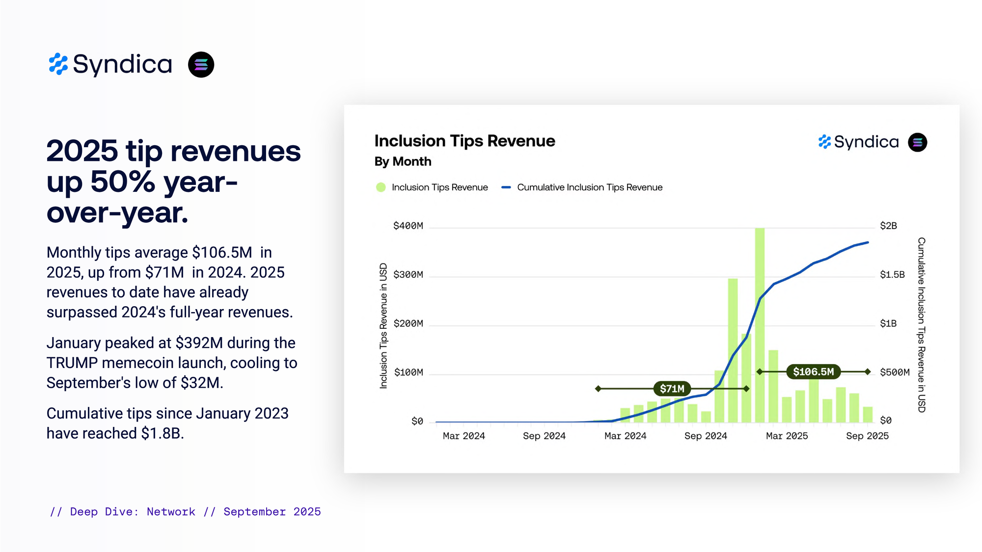This screenshot has height=552, width=982.
Task: Click the $71M average label
Action: (x=672, y=389)
